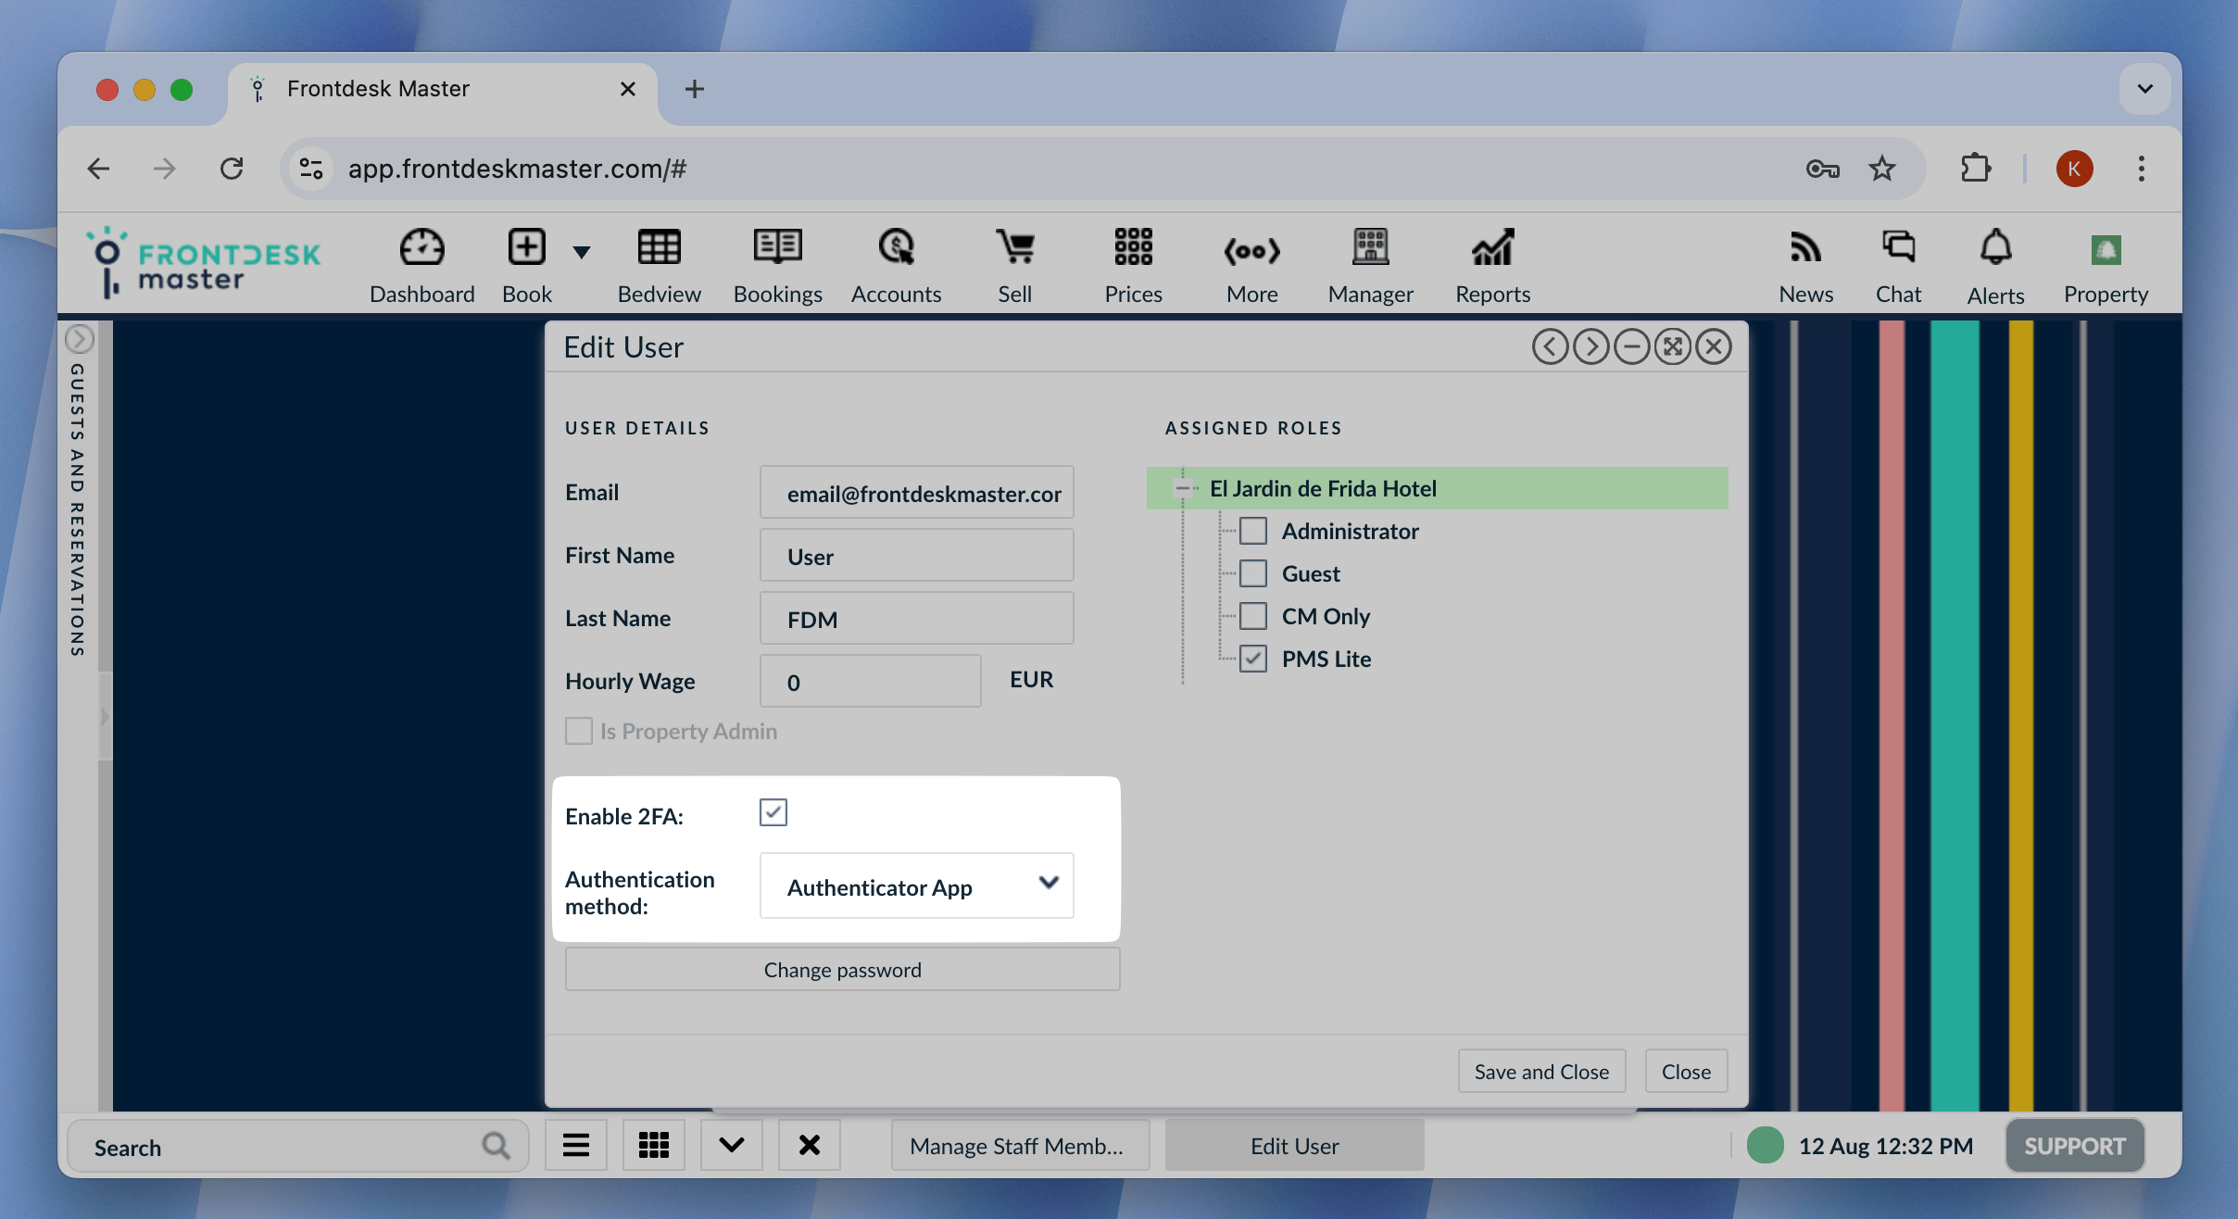Viewport: 2238px width, 1219px height.
Task: Open the Dashboard gauge icon
Action: coord(421,248)
